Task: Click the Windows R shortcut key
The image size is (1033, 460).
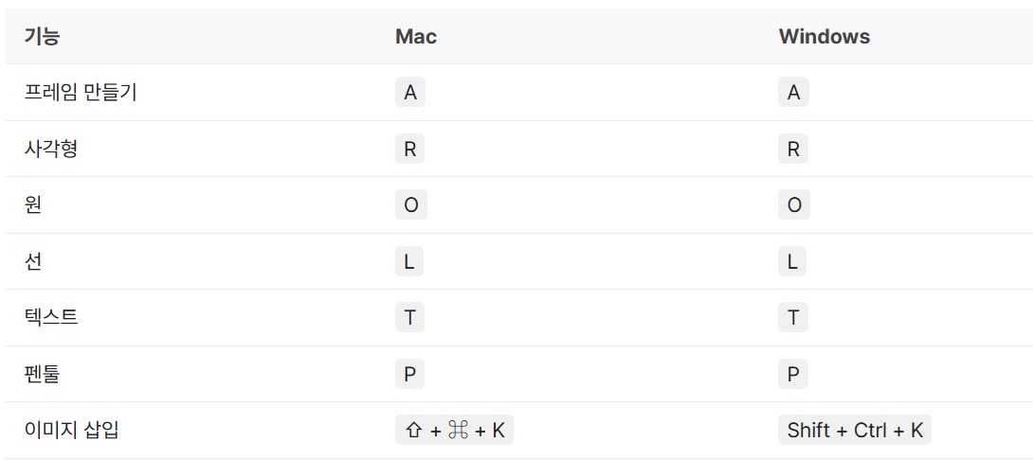Action: [793, 150]
